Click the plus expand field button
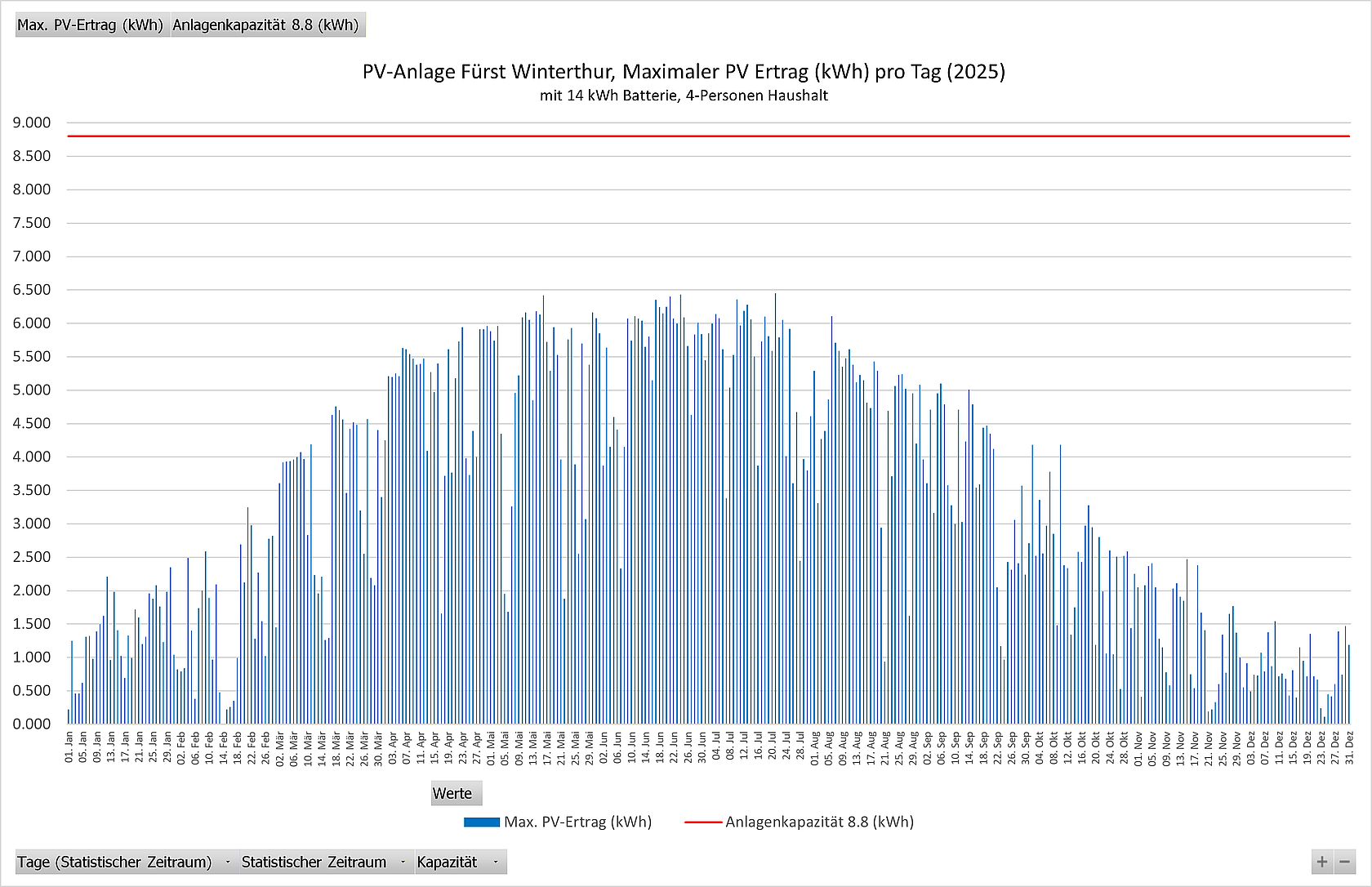 pos(1322,862)
